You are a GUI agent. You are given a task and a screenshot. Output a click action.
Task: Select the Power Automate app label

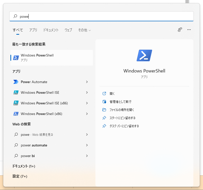click(34, 82)
